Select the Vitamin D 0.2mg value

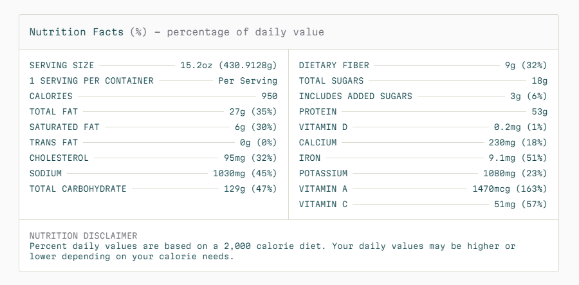tap(520, 127)
